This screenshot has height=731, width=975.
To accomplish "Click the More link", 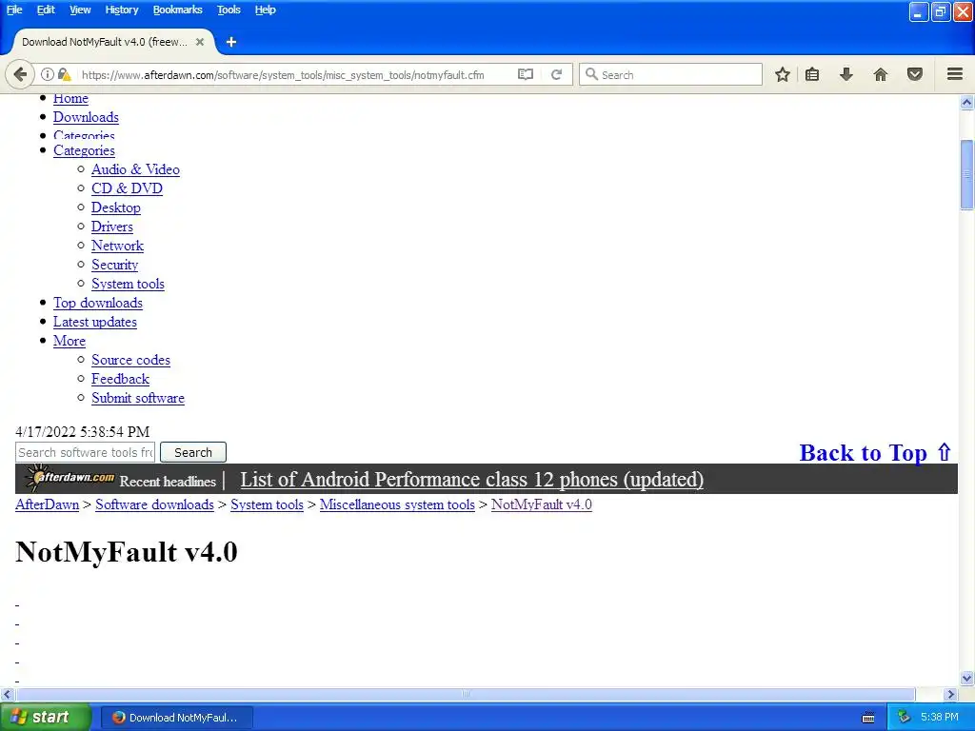I will point(69,341).
